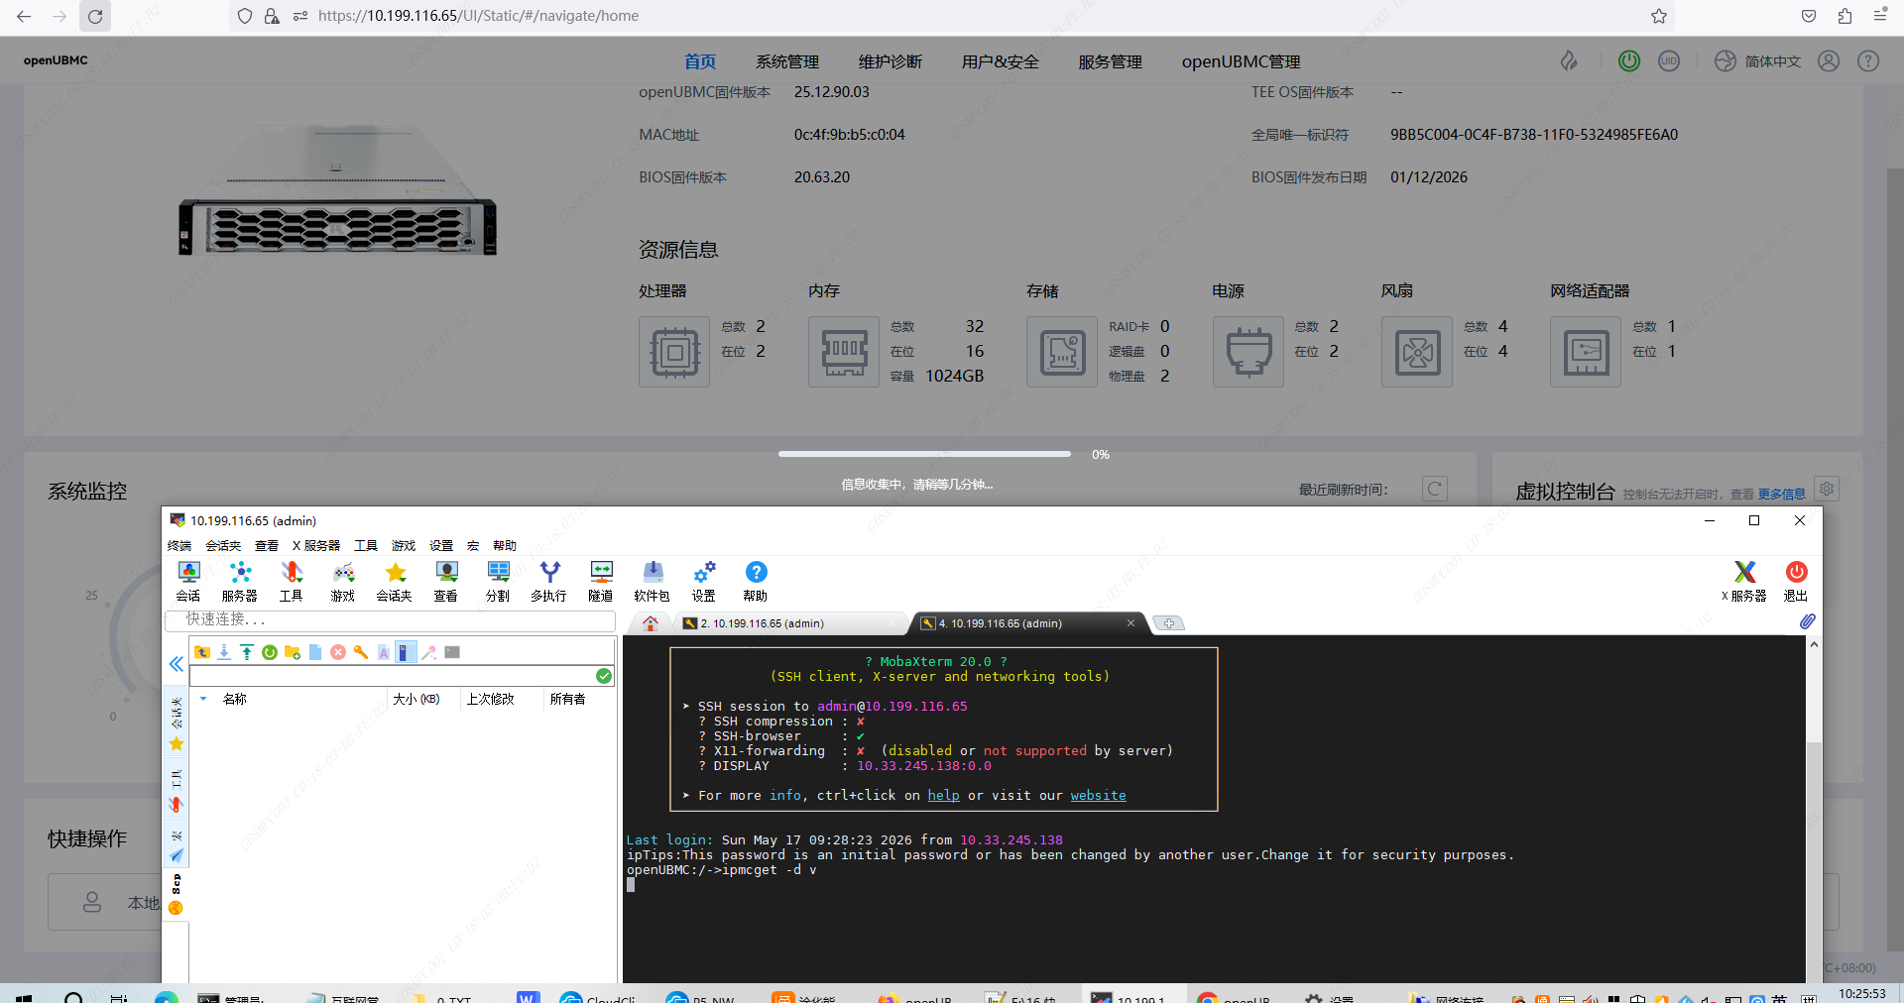Open the 虚拟控制台 settings gear button
The image size is (1904, 1003).
pos(1827,489)
